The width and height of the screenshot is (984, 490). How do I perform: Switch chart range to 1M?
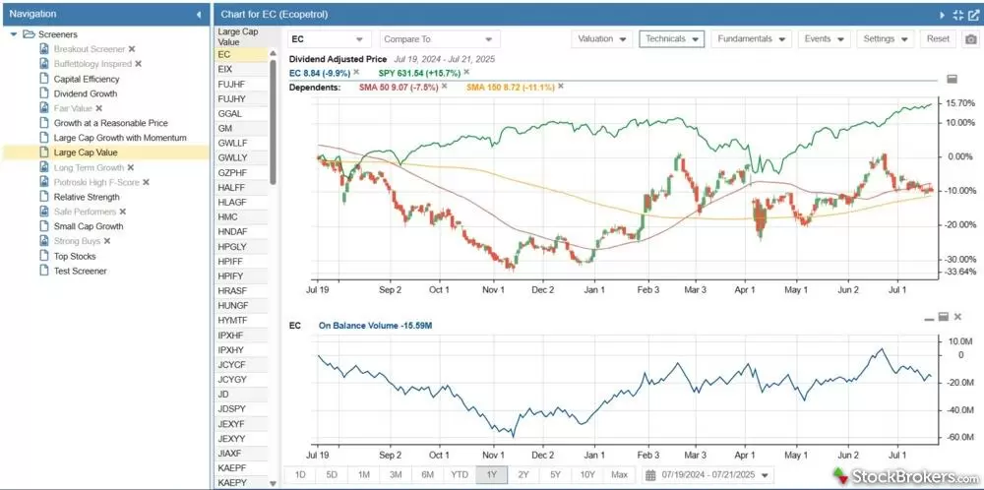364,475
